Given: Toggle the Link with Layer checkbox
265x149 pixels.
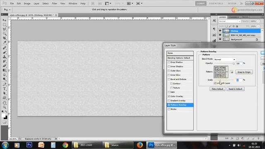Looking at the screenshot, I should [215, 83].
